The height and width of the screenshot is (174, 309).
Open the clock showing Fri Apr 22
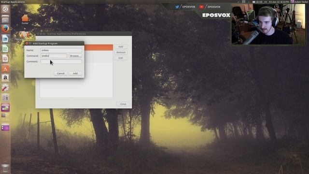pos(279,2)
